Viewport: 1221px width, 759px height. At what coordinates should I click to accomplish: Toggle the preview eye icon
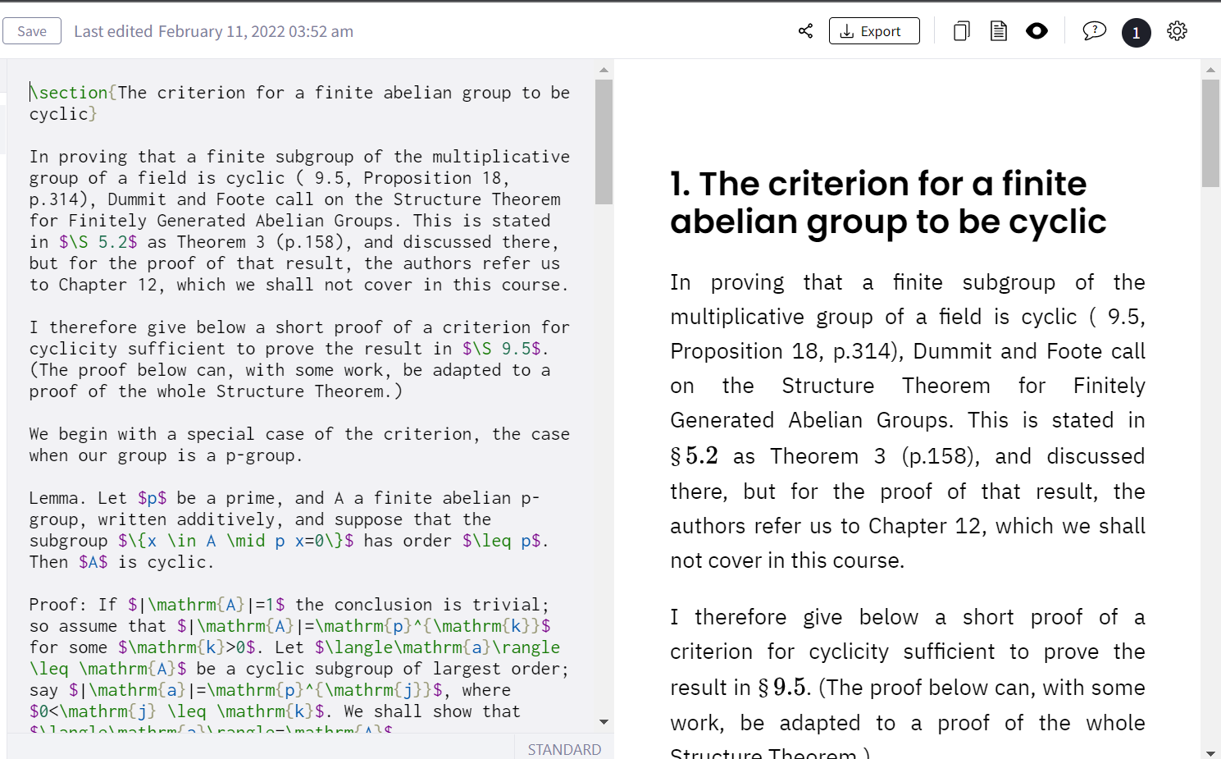pyautogui.click(x=1037, y=31)
